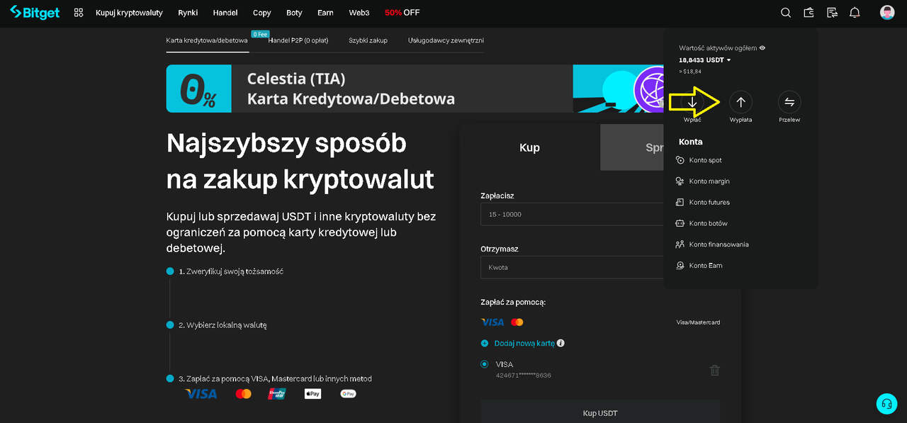This screenshot has height=423, width=907.
Task: Click the UnionPay logo
Action: click(x=276, y=393)
